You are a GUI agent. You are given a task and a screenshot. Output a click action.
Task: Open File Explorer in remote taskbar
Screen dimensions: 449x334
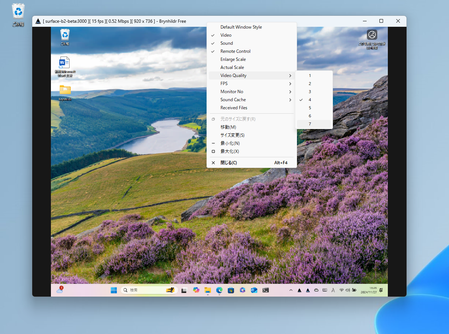(x=208, y=290)
